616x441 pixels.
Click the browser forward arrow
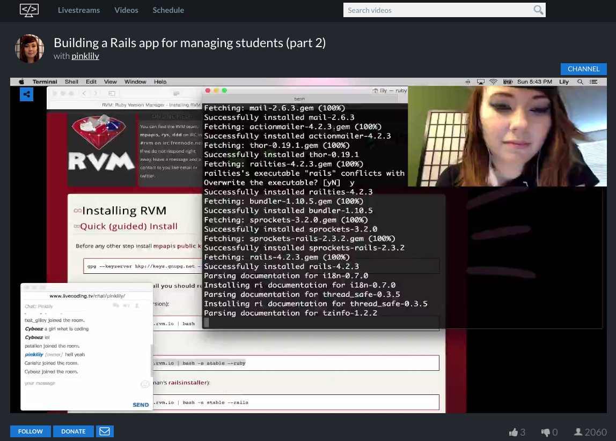[x=96, y=93]
